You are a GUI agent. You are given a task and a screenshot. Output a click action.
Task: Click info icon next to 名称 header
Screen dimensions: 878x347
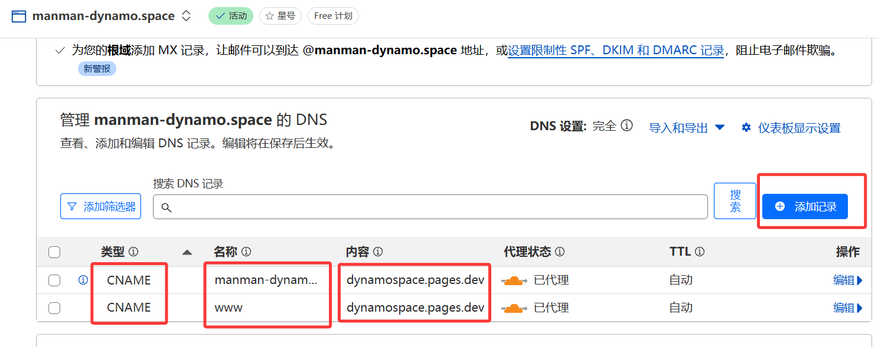246,252
